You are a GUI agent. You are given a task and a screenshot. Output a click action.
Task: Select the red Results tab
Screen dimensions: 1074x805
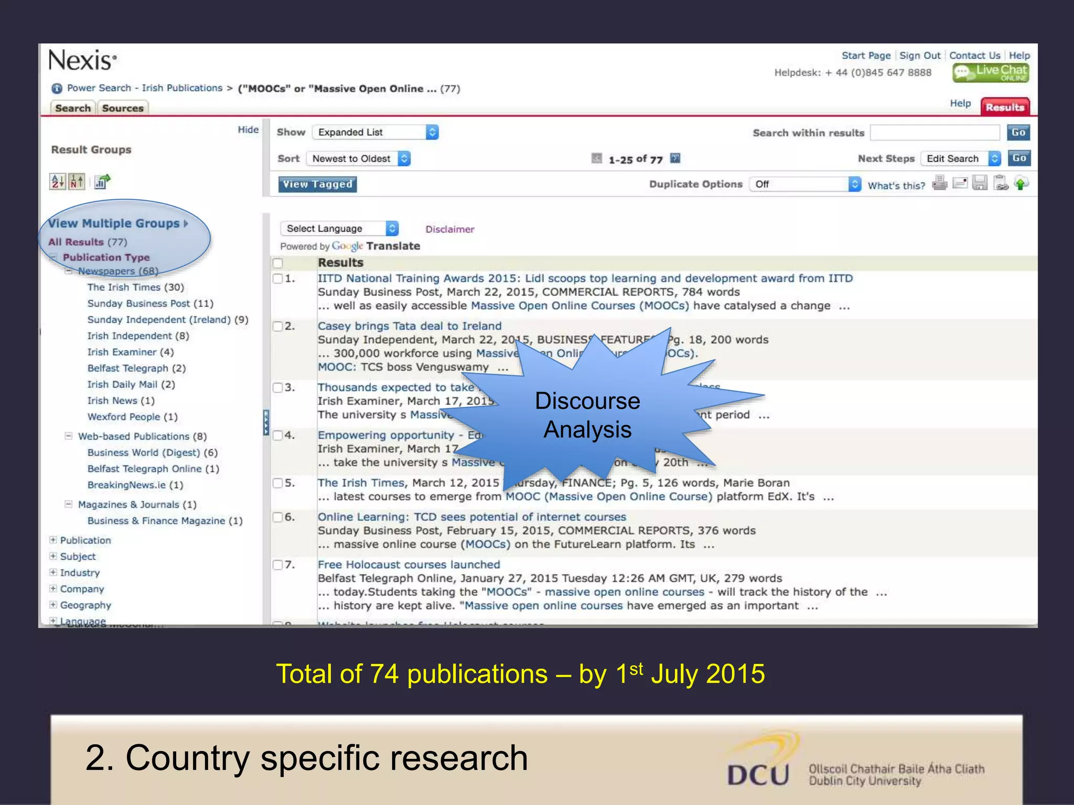[1005, 107]
